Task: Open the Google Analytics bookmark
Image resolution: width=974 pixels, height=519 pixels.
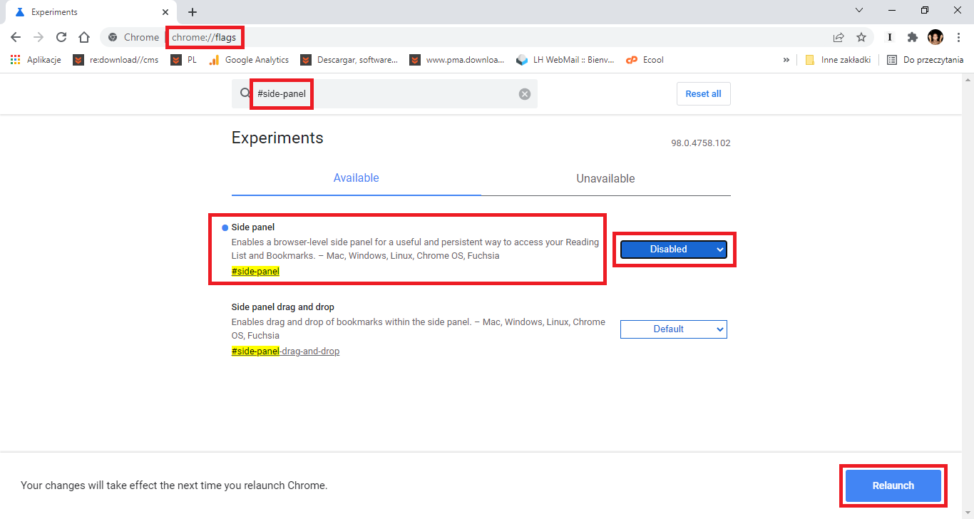Action: pyautogui.click(x=249, y=60)
